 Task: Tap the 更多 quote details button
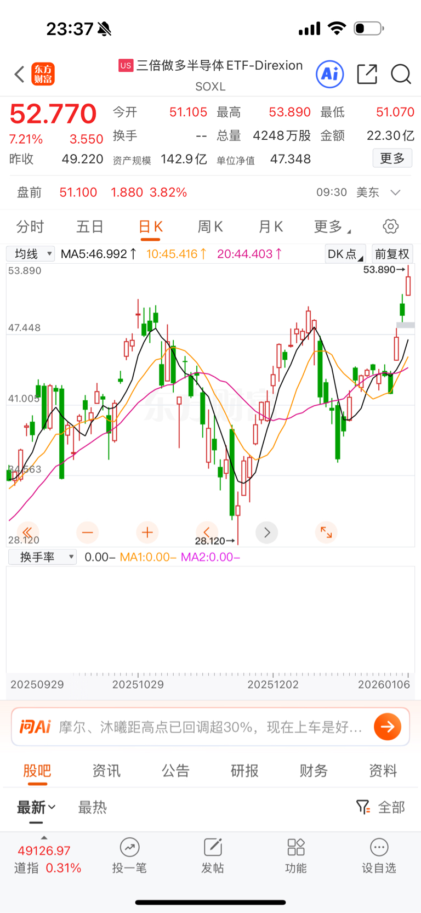pyautogui.click(x=392, y=158)
